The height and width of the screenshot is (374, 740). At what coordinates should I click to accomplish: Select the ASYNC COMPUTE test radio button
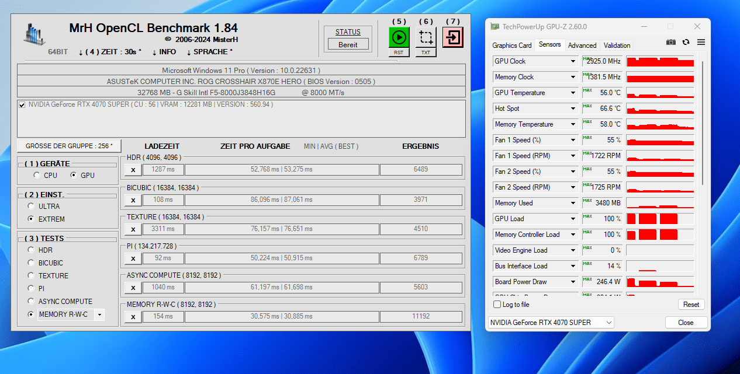pyautogui.click(x=31, y=301)
